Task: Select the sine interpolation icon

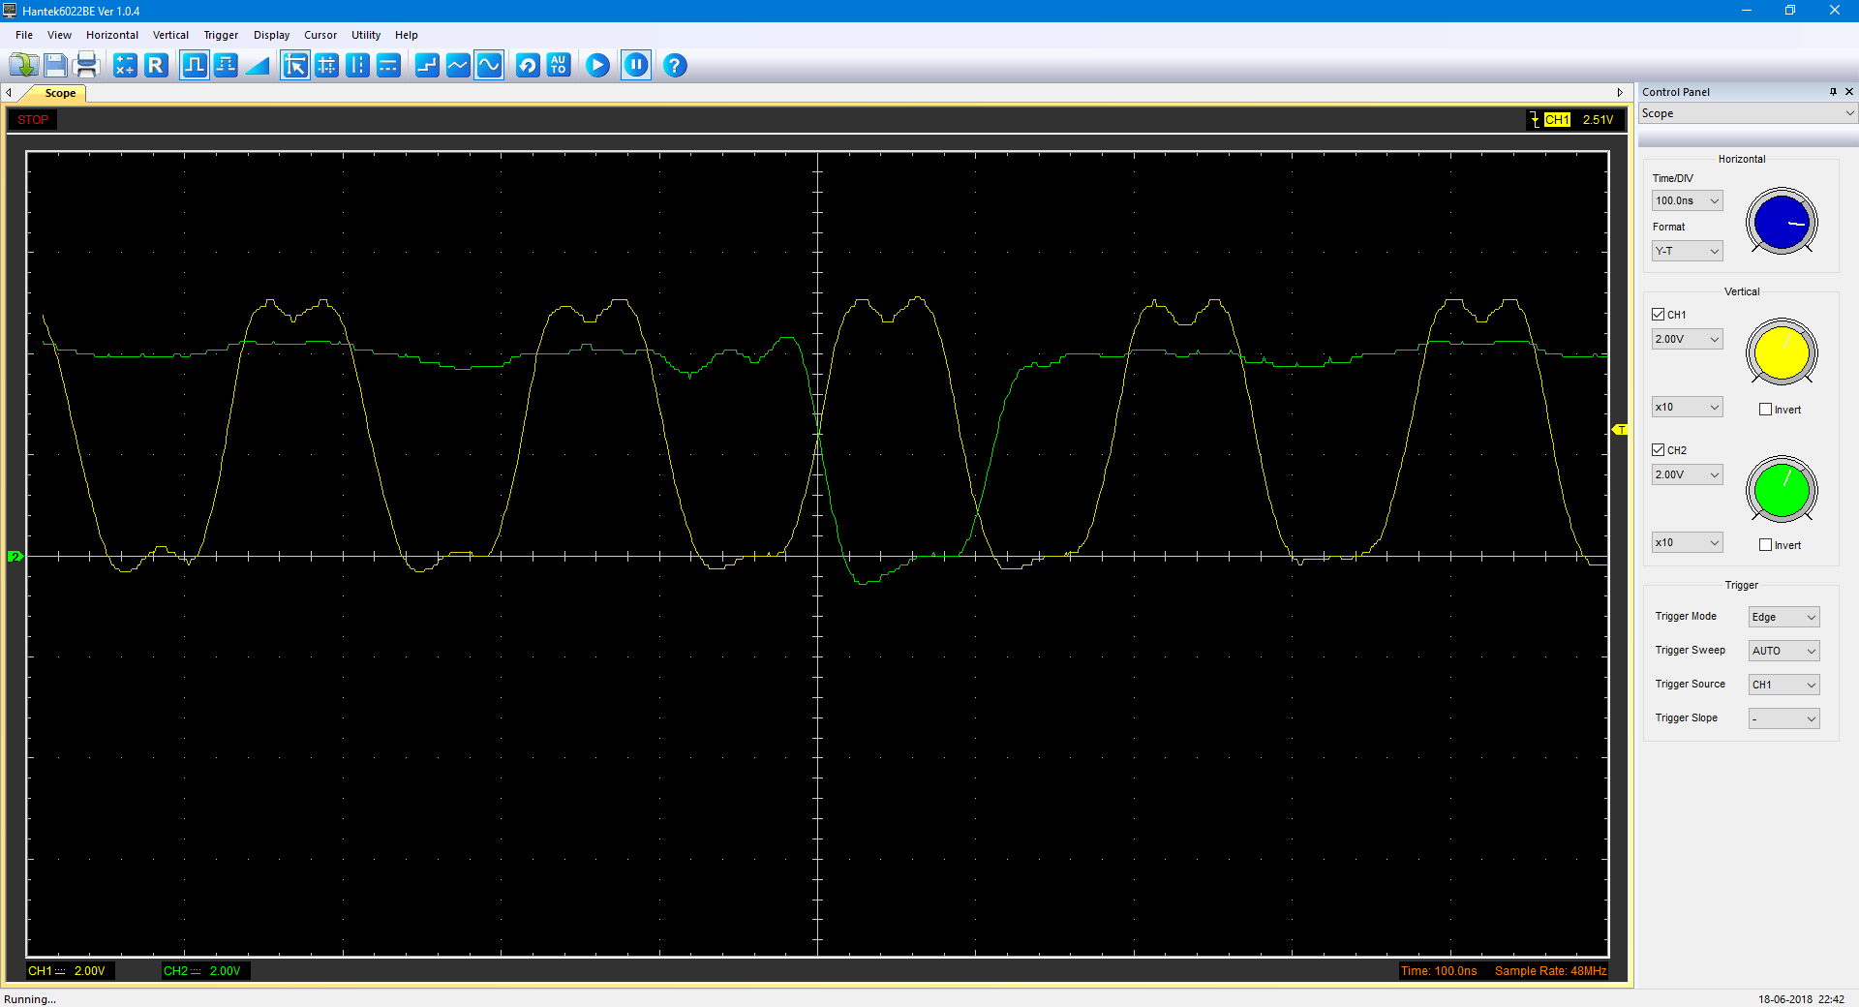Action: 489,66
